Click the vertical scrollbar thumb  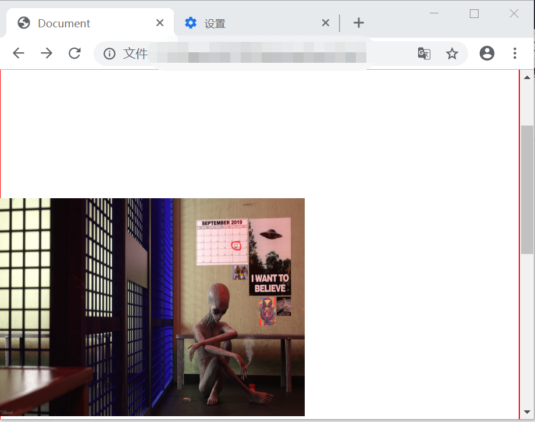point(527,189)
